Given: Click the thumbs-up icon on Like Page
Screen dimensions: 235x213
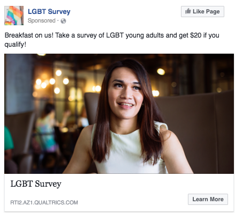Looking at the screenshot, I should tap(188, 11).
